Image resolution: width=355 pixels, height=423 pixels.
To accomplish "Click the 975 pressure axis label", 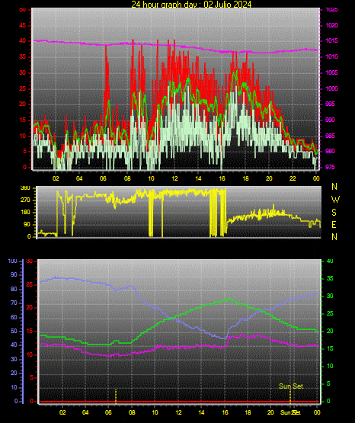I will click(330, 167).
